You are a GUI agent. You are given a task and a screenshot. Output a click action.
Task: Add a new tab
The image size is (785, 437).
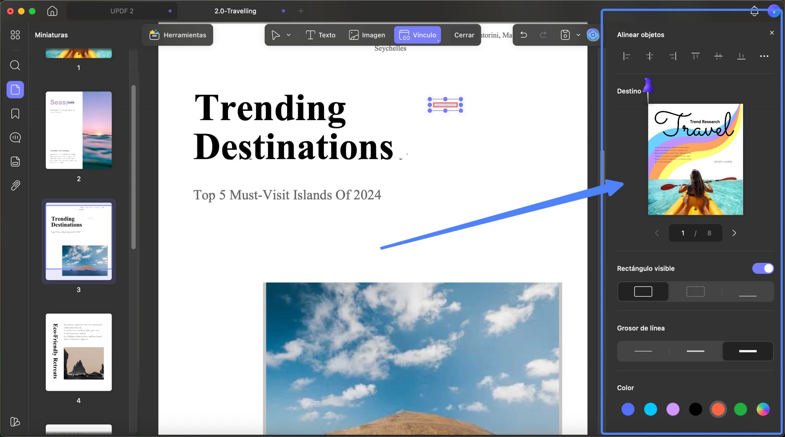(x=301, y=11)
